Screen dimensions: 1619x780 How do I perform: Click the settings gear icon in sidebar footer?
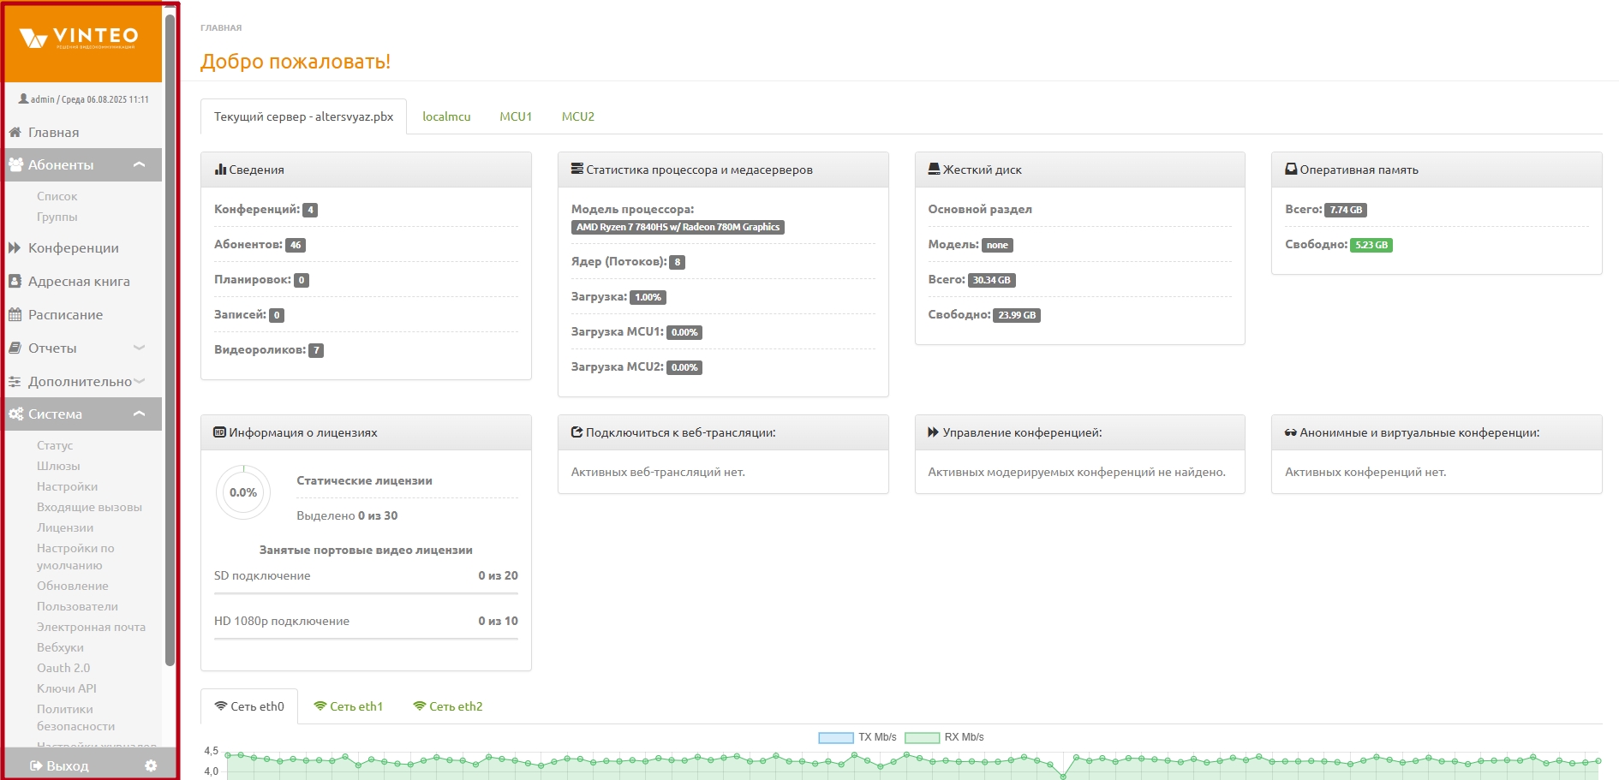[151, 765]
